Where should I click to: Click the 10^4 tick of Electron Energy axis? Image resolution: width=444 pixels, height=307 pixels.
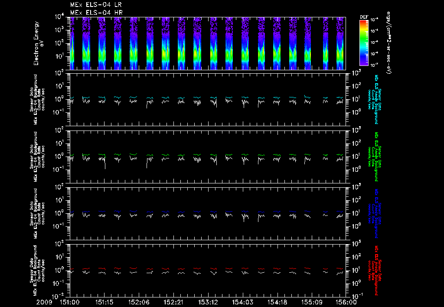point(59,17)
